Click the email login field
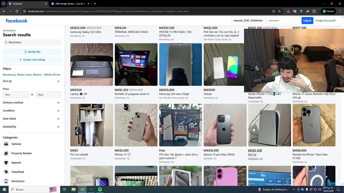 pyautogui.click(x=248, y=21)
